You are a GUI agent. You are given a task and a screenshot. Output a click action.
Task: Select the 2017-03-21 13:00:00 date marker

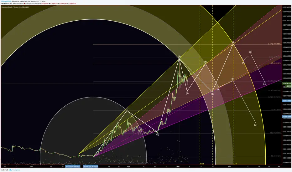click(73, 166)
